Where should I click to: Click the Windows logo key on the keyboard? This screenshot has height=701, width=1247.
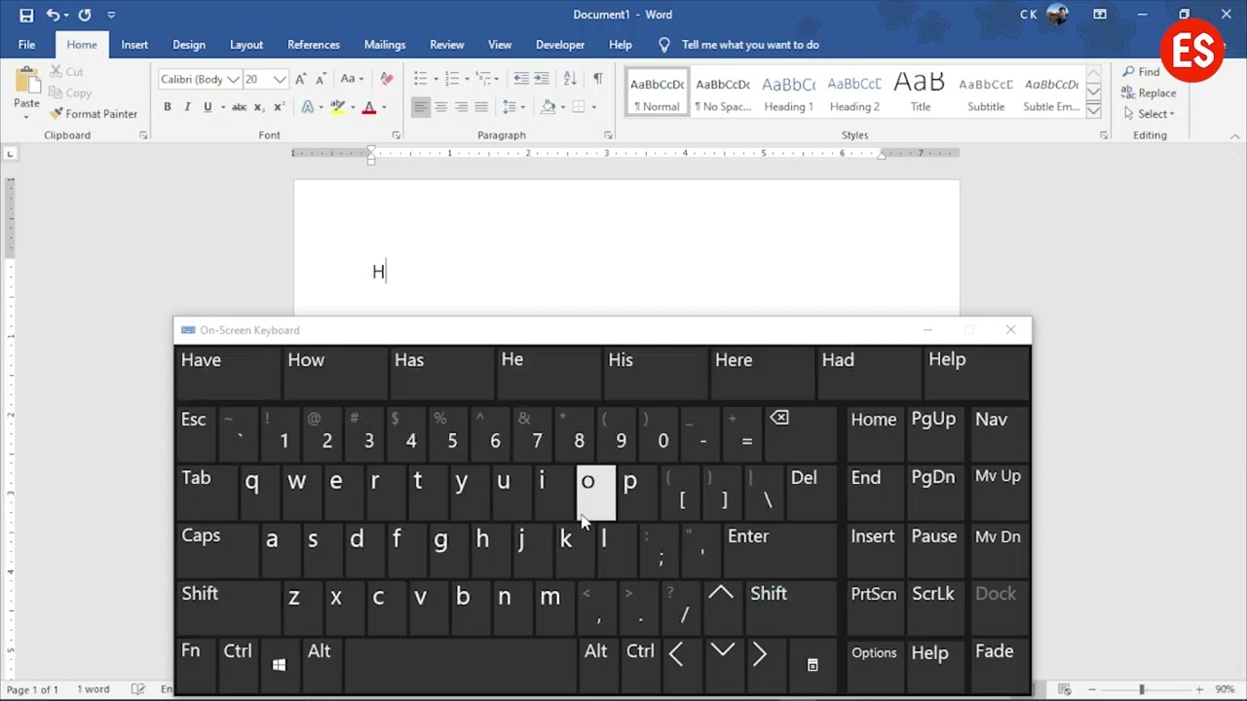pos(279,664)
